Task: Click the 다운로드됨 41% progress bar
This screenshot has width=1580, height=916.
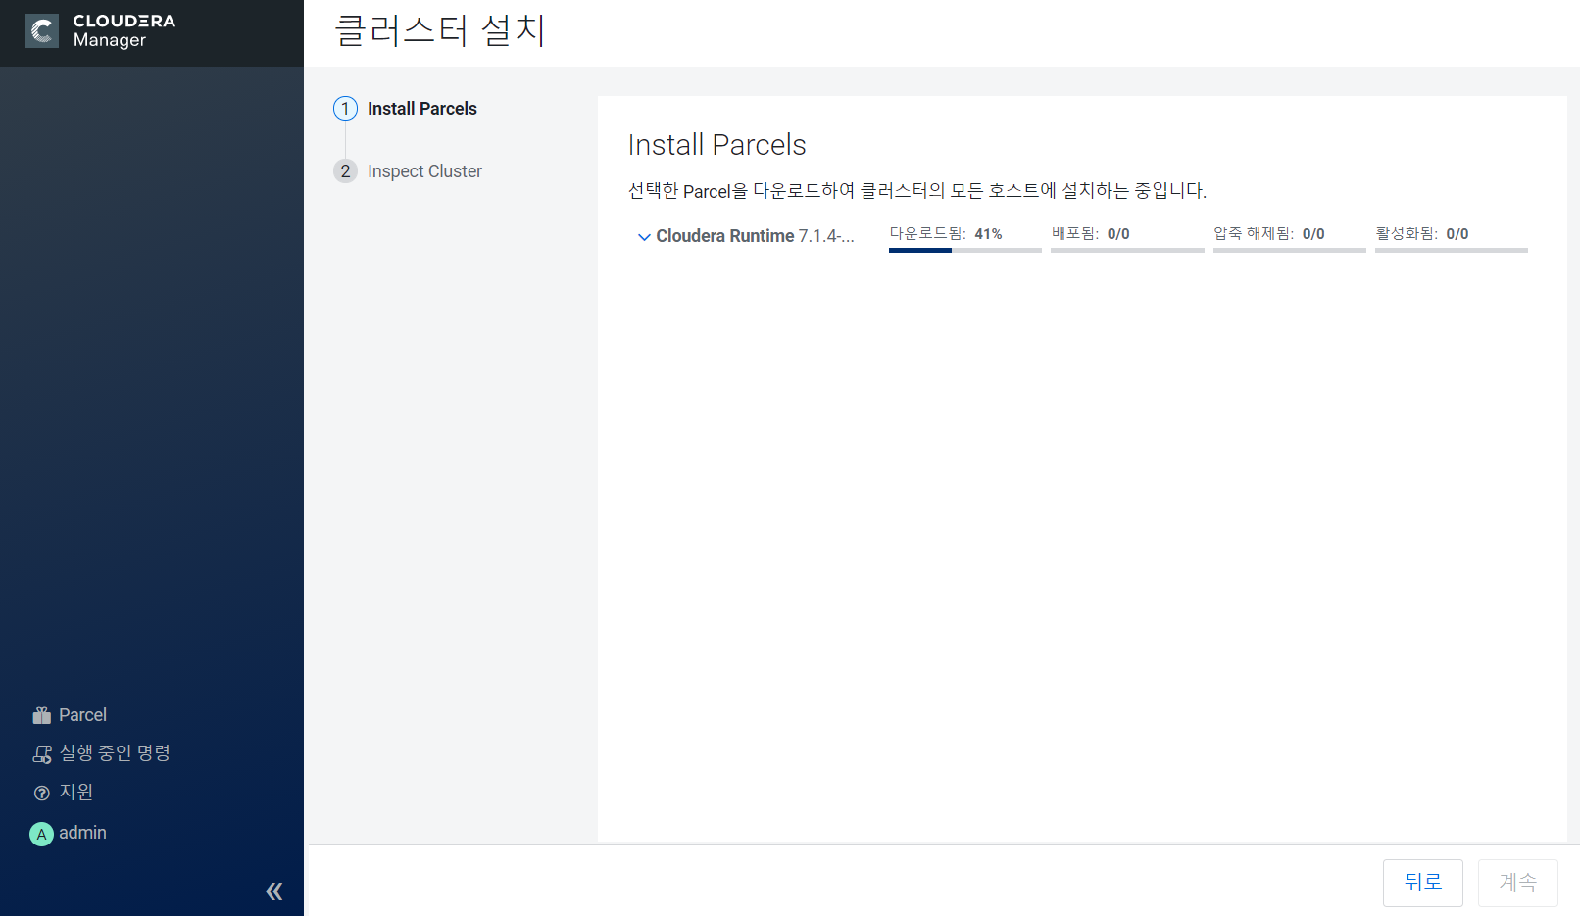Action: tap(964, 250)
